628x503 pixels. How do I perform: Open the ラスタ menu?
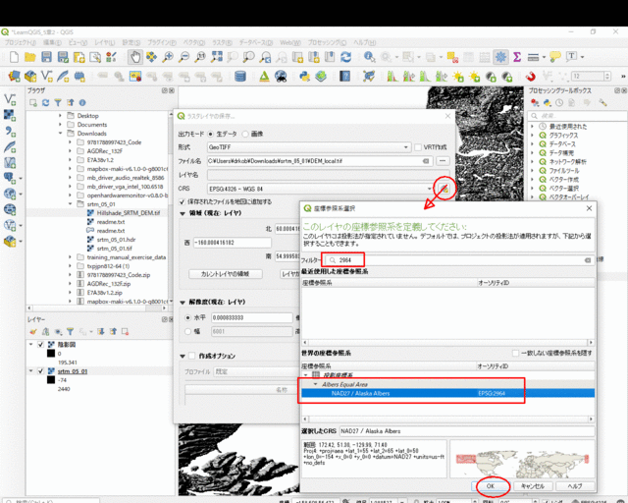[222, 42]
